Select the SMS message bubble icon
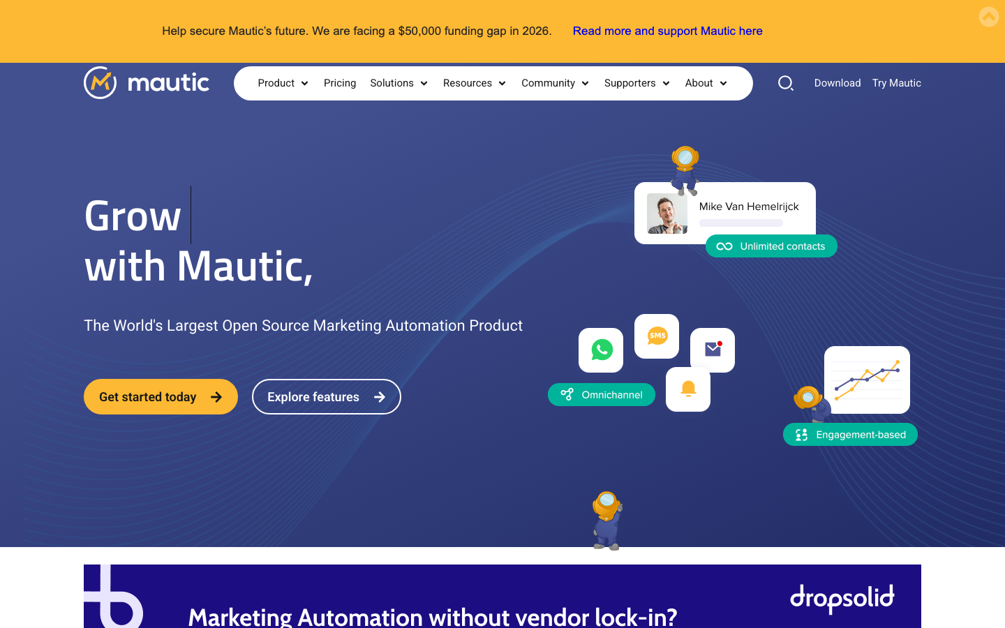The image size is (1005, 628). coord(656,336)
